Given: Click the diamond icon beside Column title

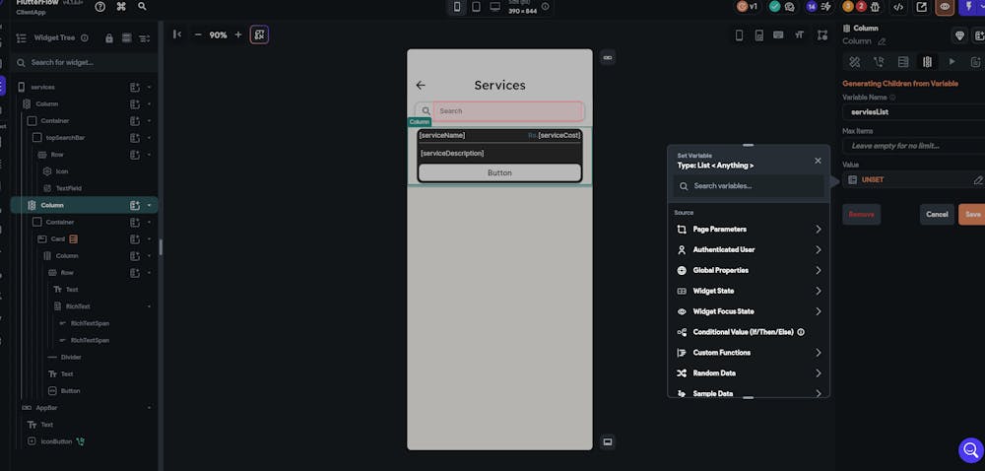Looking at the screenshot, I should point(959,35).
